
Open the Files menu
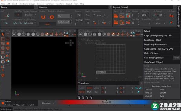point(3,4)
